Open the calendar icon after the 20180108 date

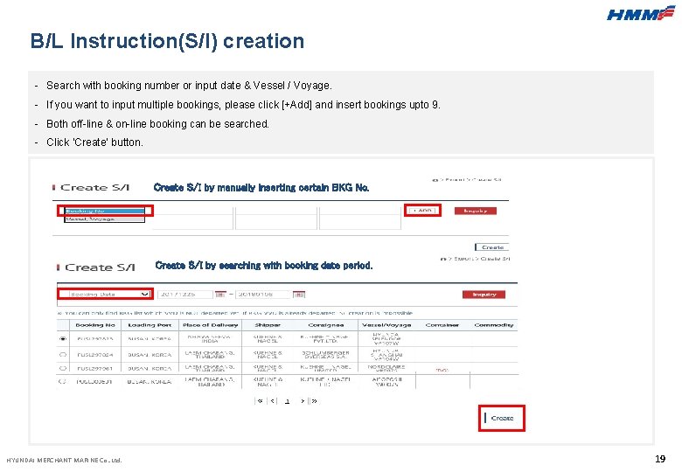point(299,295)
